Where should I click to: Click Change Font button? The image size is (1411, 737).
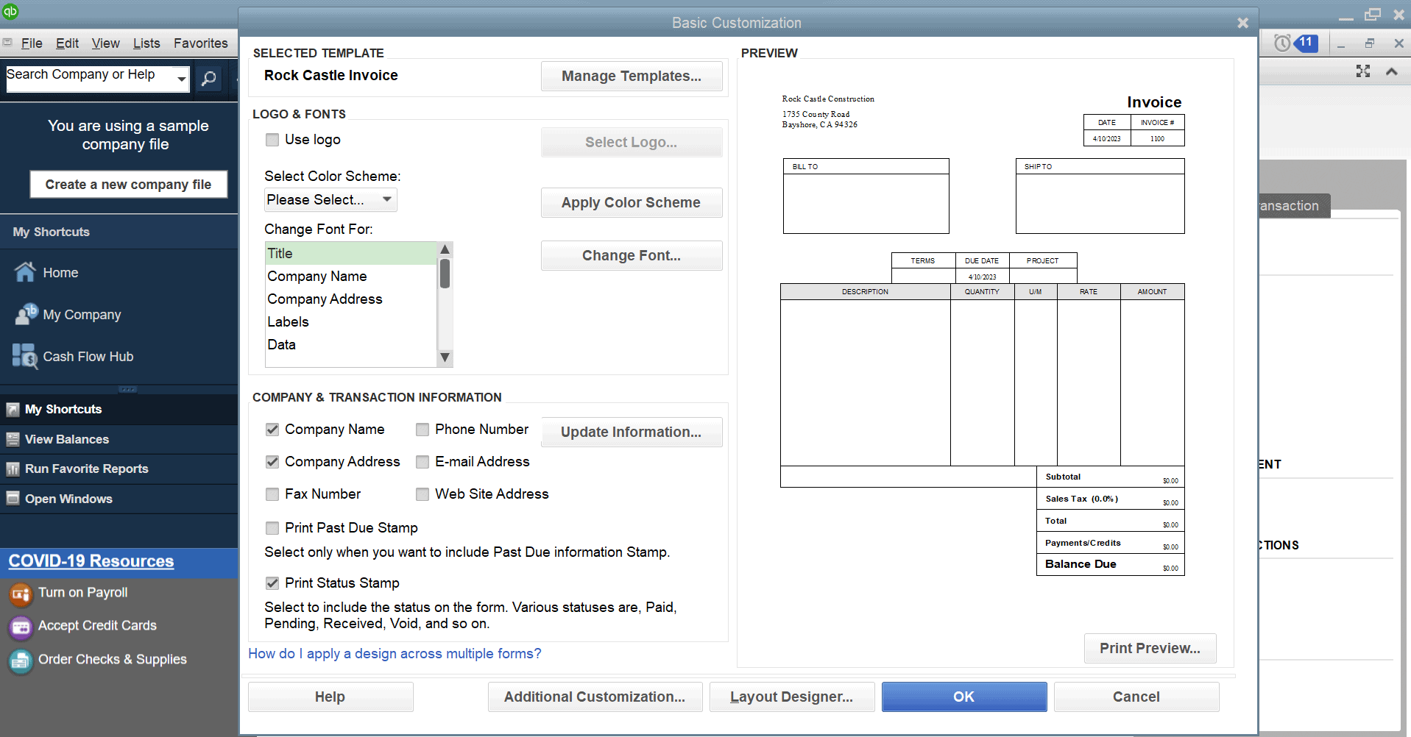coord(632,256)
